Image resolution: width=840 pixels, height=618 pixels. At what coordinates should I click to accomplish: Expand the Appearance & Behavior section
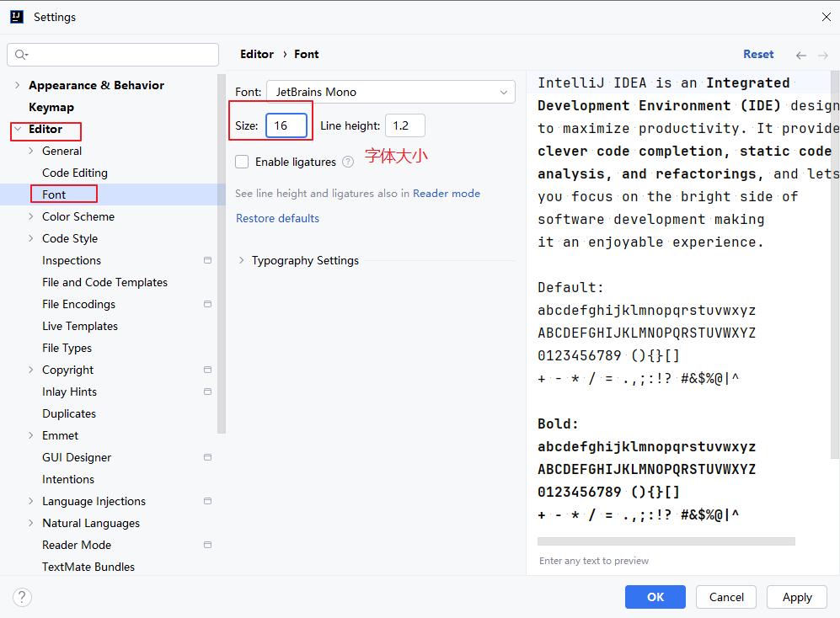(x=18, y=85)
